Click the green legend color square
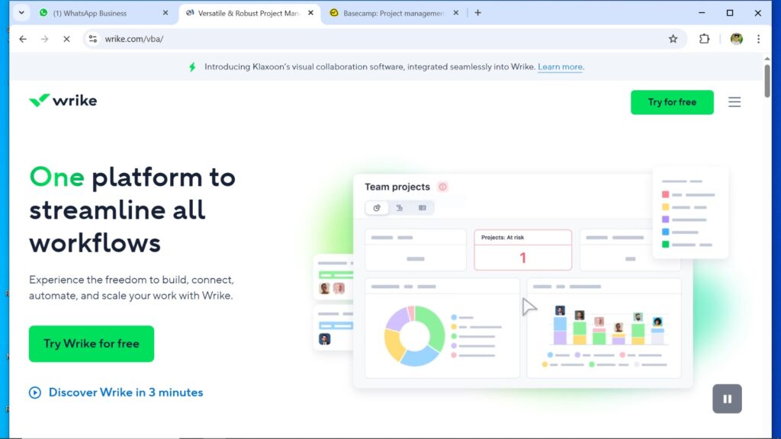 [x=665, y=245]
